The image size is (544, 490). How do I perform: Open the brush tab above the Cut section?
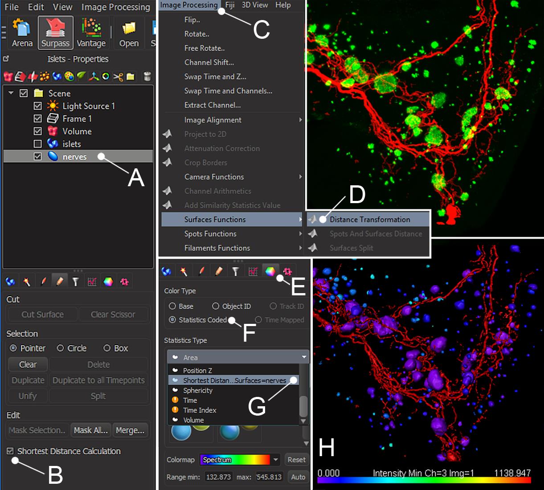point(43,282)
